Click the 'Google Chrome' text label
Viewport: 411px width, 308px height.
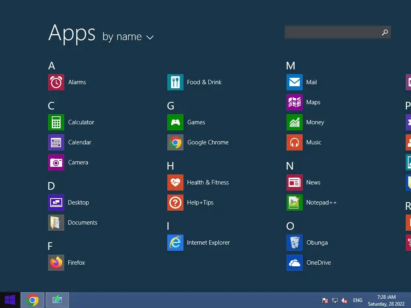pyautogui.click(x=208, y=142)
